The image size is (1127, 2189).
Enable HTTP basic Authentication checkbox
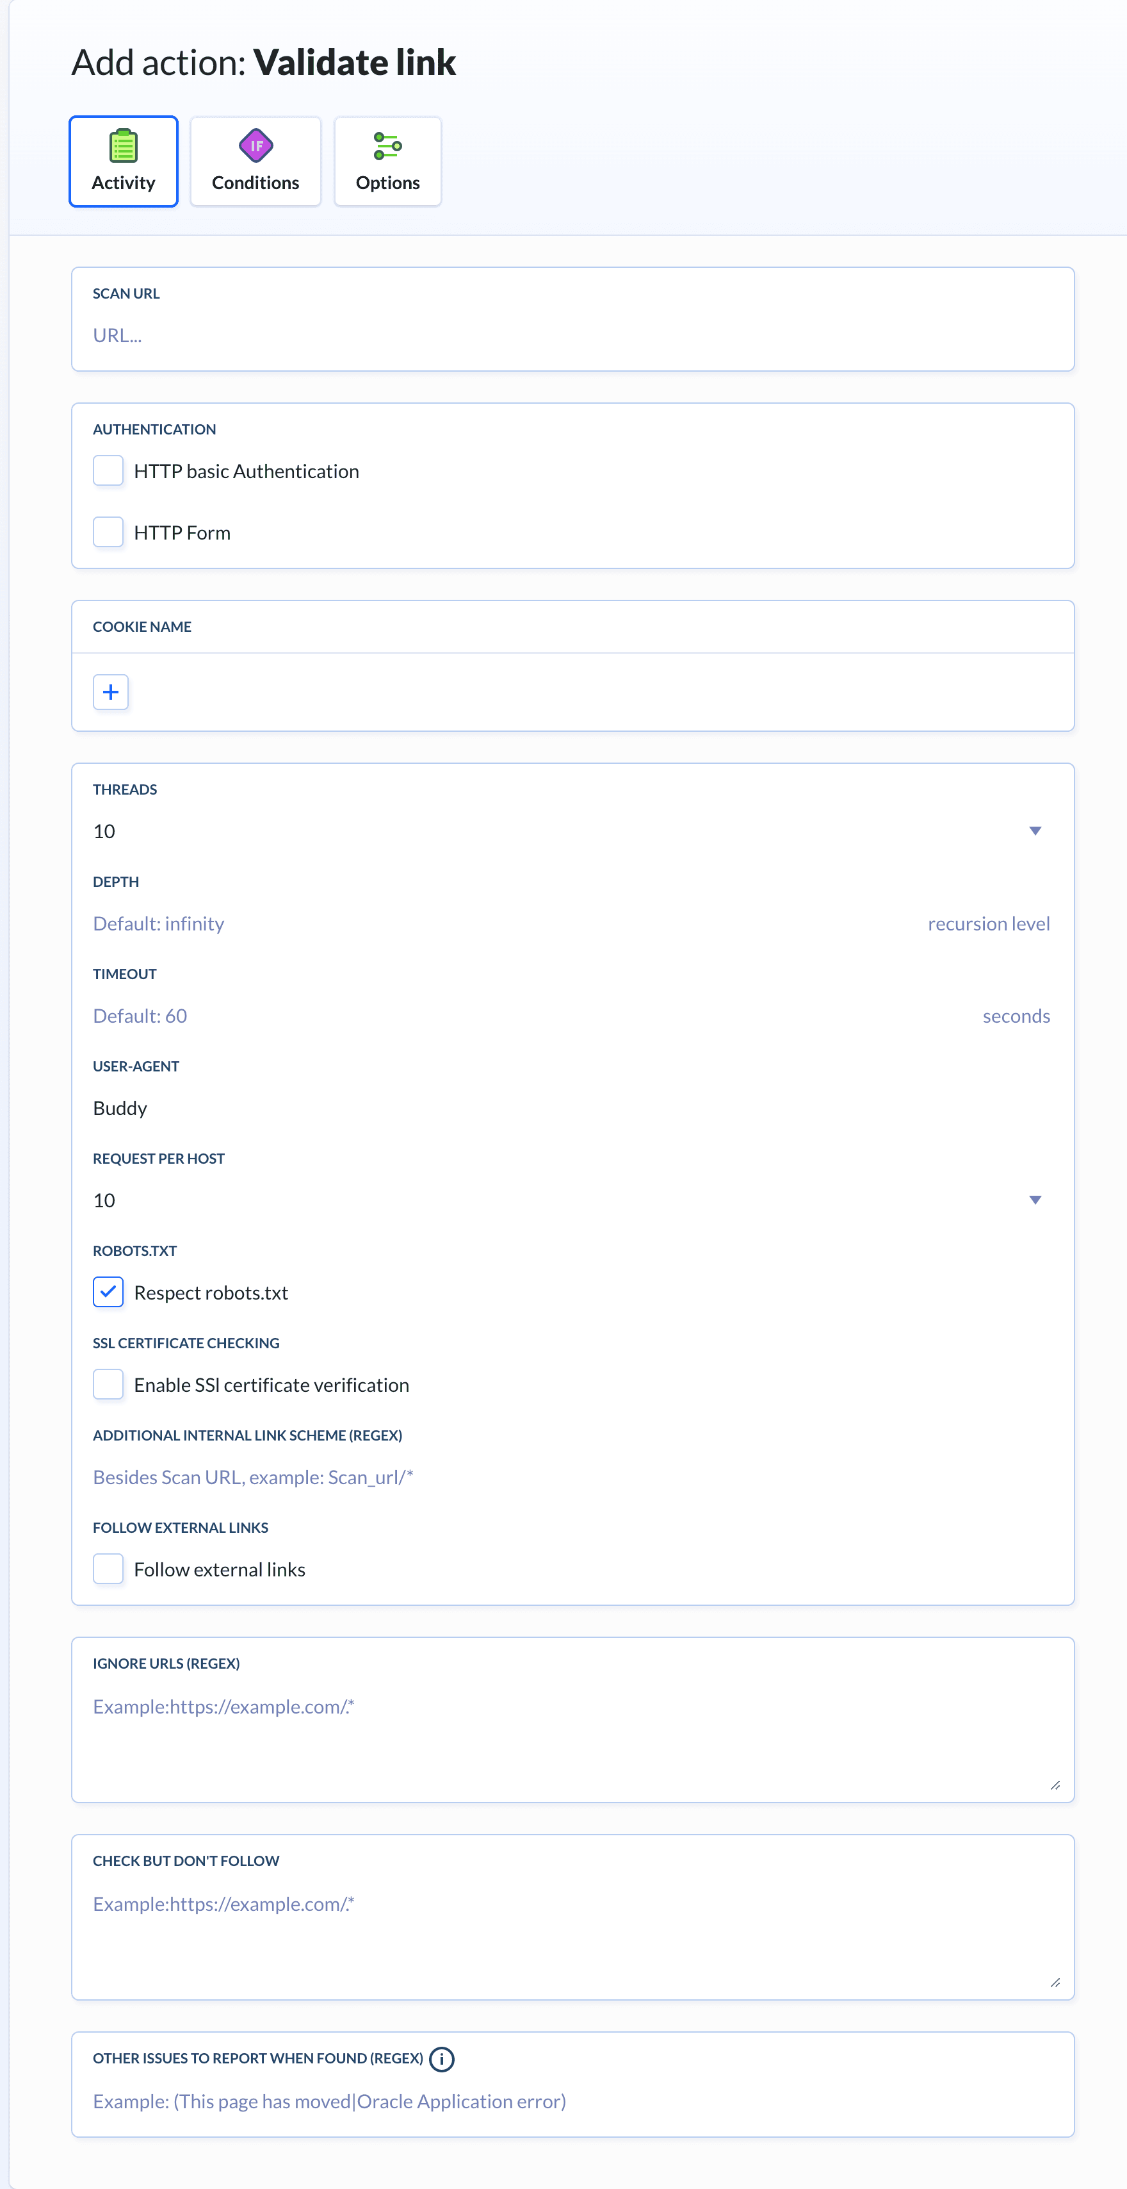point(108,471)
